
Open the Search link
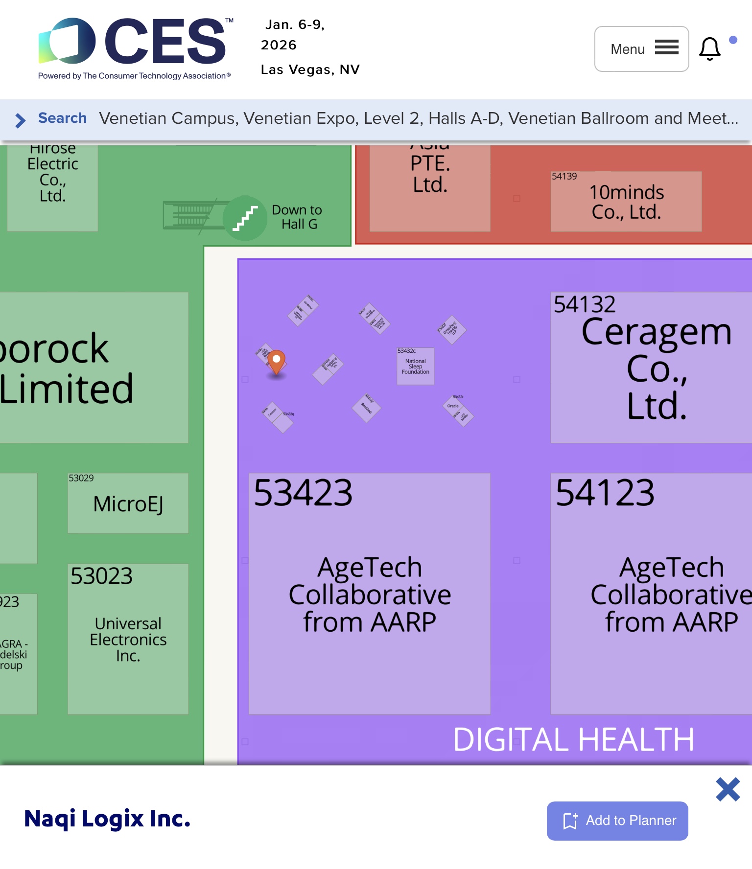click(x=62, y=118)
